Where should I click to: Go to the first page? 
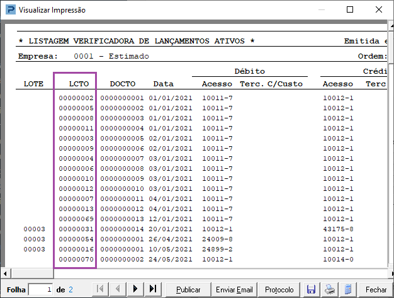click(x=100, y=289)
